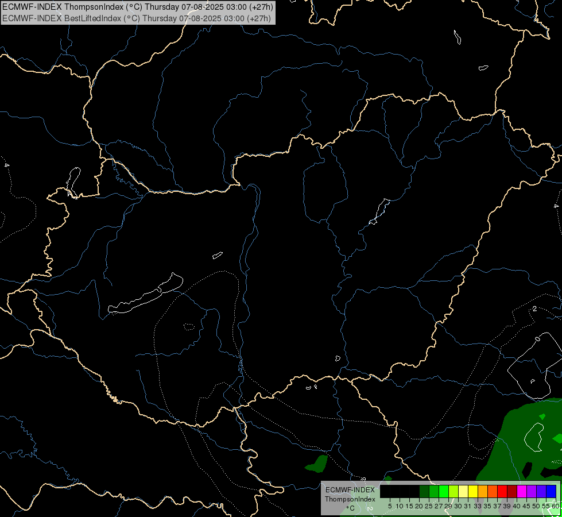Click the contour label 0 near right edge
This screenshot has width=562, height=517.
coord(537,339)
